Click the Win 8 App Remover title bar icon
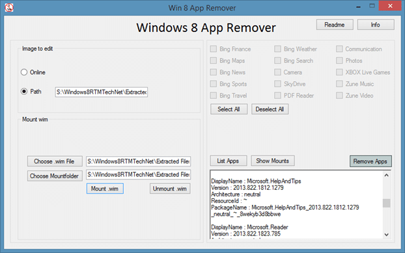This screenshot has width=405, height=253. click(x=9, y=7)
